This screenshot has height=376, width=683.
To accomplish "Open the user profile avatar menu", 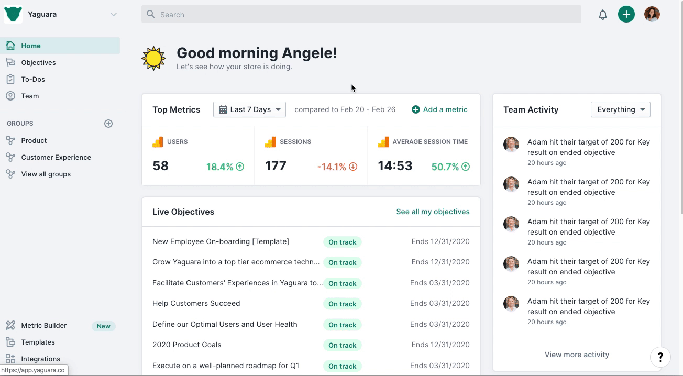I will tap(652, 14).
